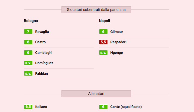Click Raspadori's red 5,5 rating badge

coord(103,42)
